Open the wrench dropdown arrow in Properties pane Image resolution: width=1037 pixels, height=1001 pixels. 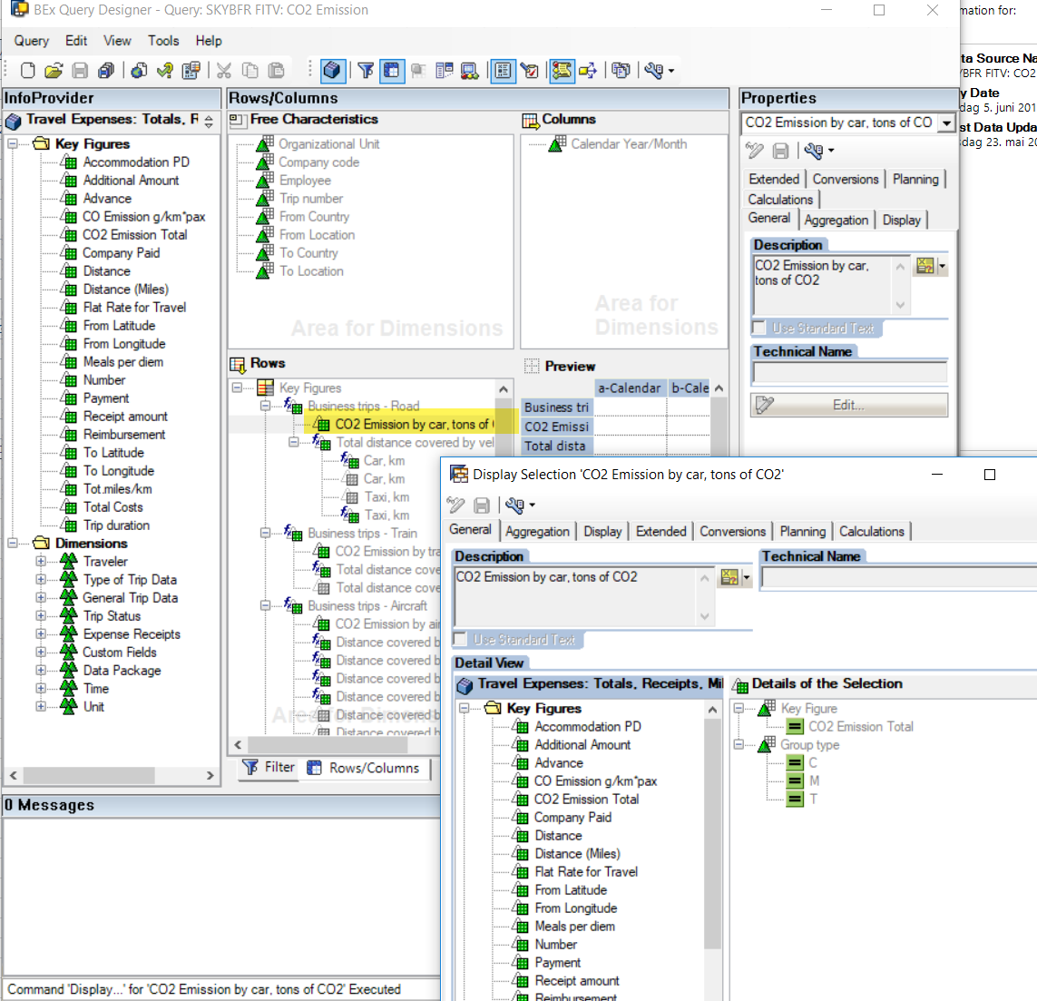point(831,151)
